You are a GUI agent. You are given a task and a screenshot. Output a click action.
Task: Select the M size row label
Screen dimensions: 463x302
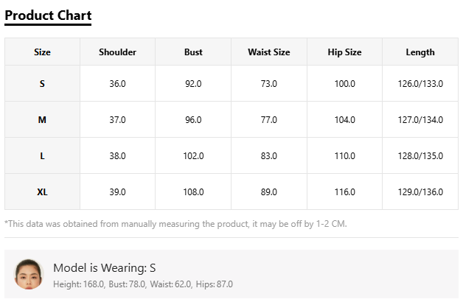[42, 120]
